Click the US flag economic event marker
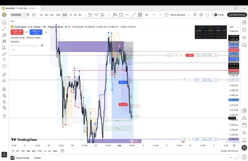 (136, 141)
